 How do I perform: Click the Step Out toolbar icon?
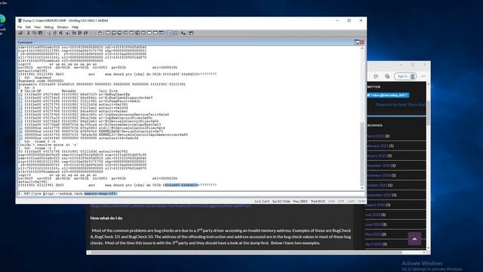pos(85,33)
